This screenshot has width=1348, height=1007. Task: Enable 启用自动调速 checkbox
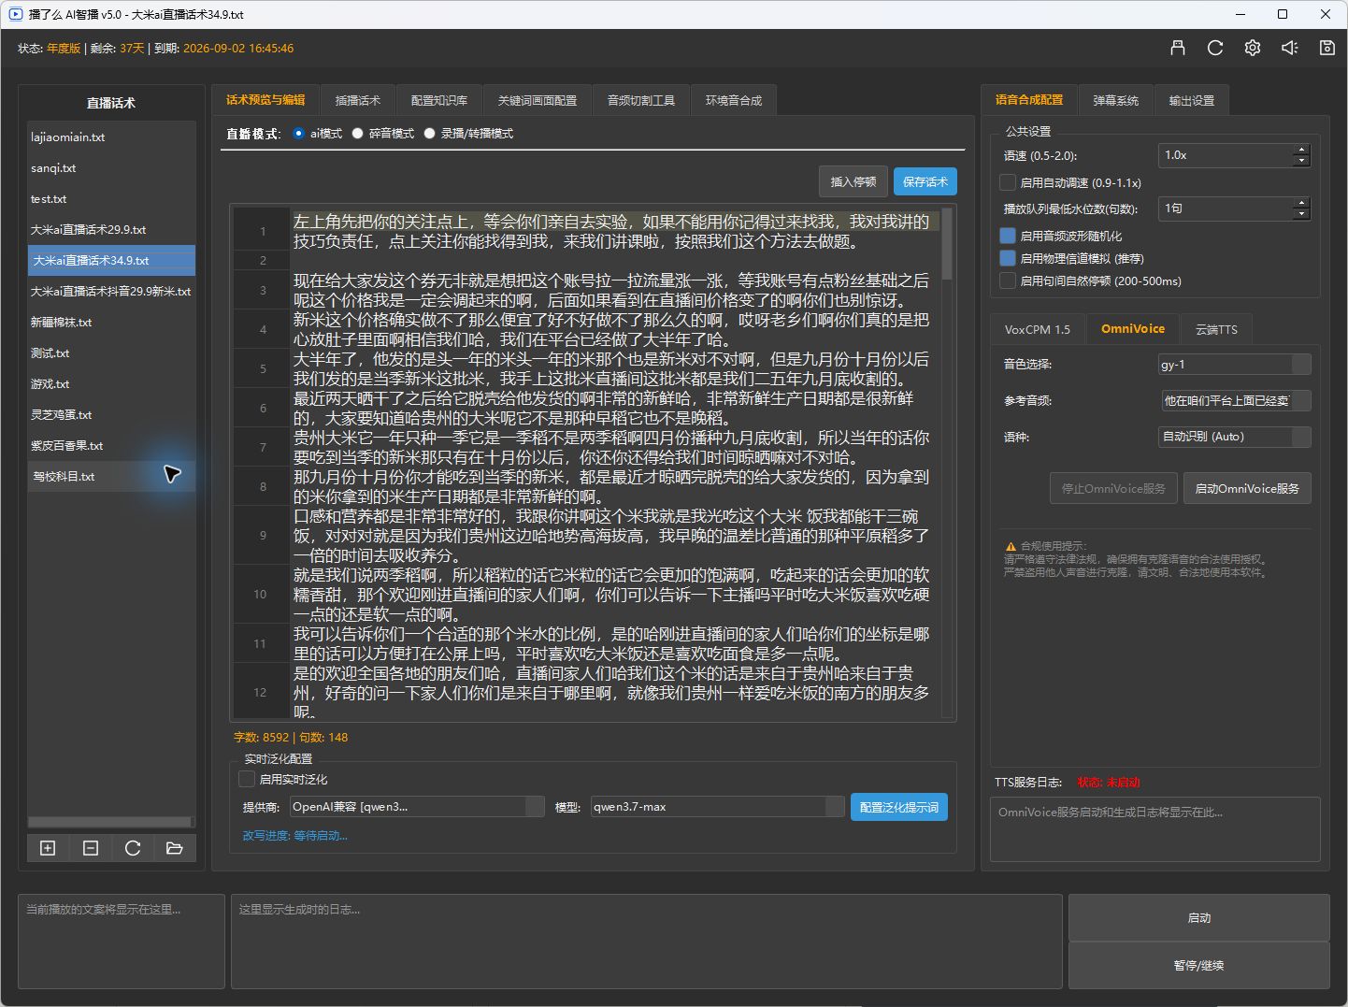tap(1008, 182)
